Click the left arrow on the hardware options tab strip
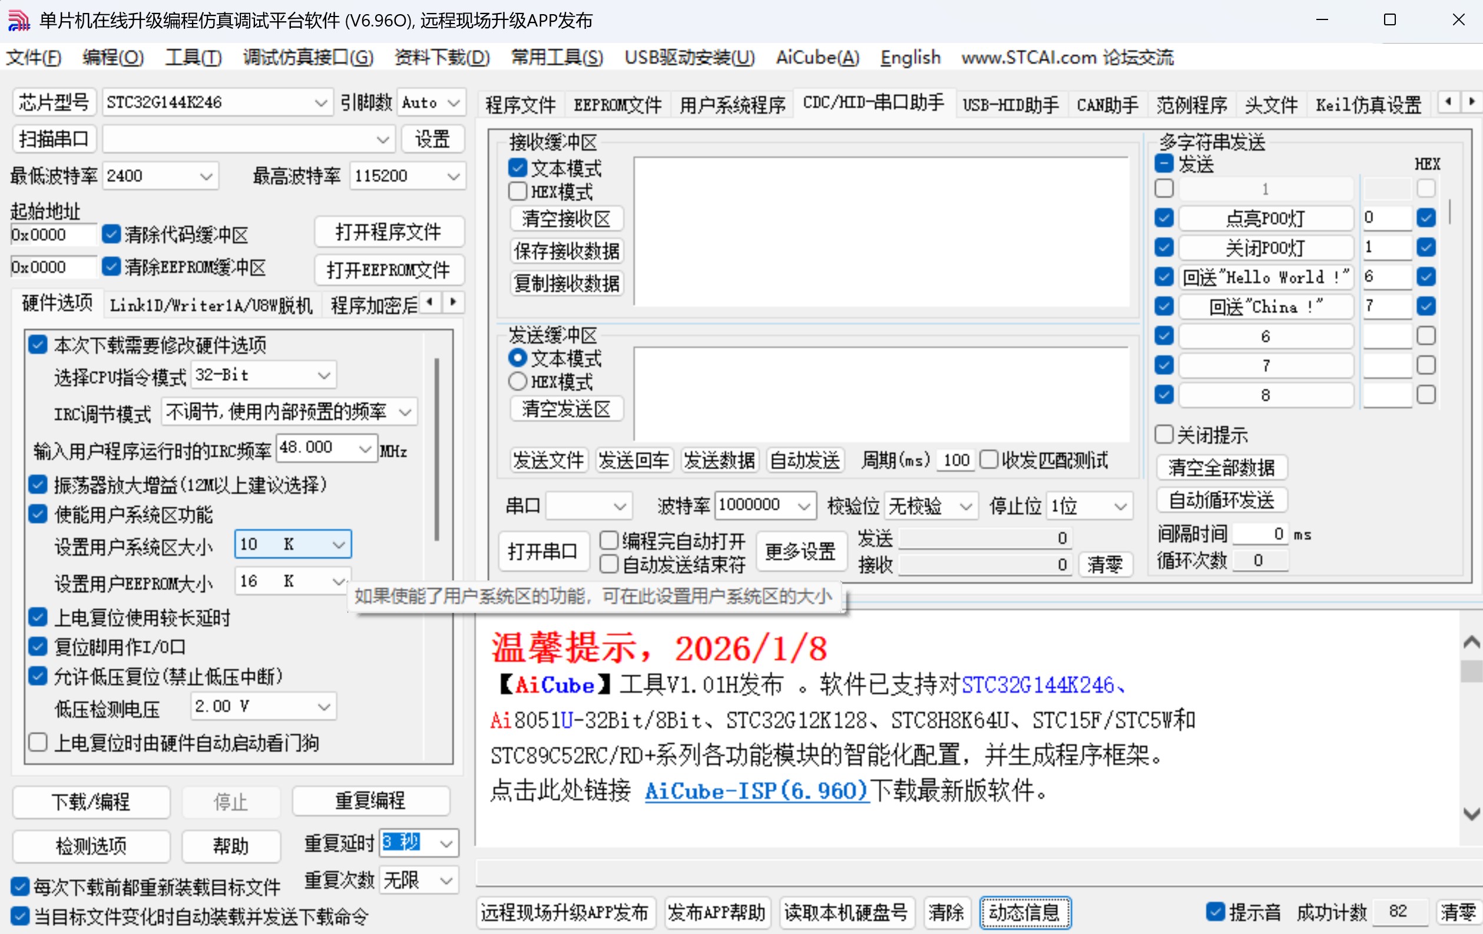The width and height of the screenshot is (1483, 934). click(x=431, y=302)
